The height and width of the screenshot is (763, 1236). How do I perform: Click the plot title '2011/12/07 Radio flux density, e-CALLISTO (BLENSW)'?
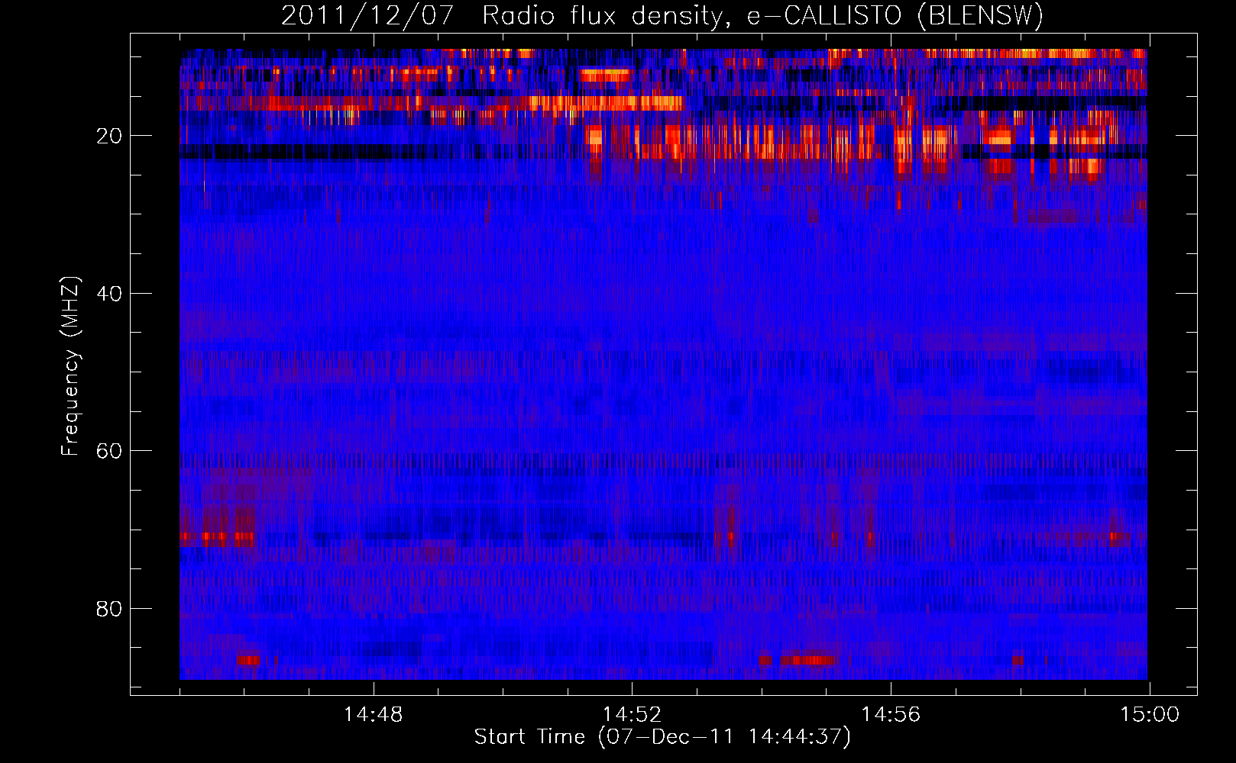662,16
